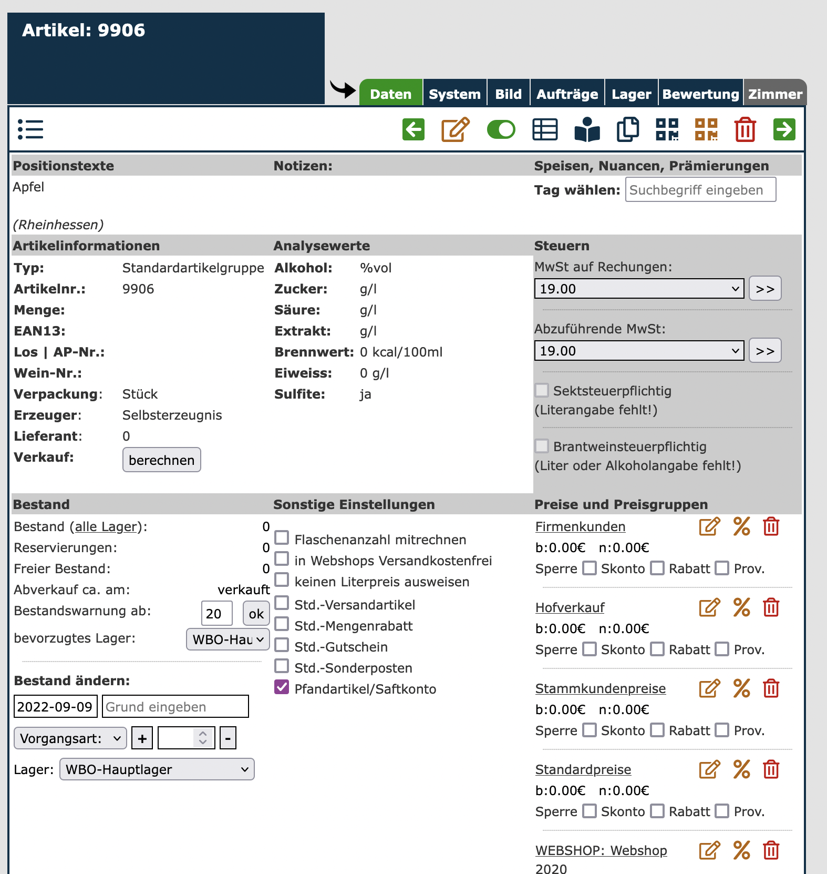
Task: Open the table list view icon
Action: (x=545, y=129)
